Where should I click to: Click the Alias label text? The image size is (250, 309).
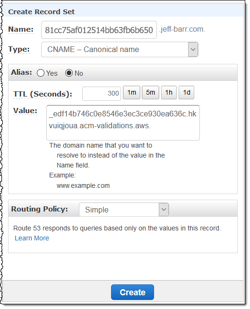[21, 72]
